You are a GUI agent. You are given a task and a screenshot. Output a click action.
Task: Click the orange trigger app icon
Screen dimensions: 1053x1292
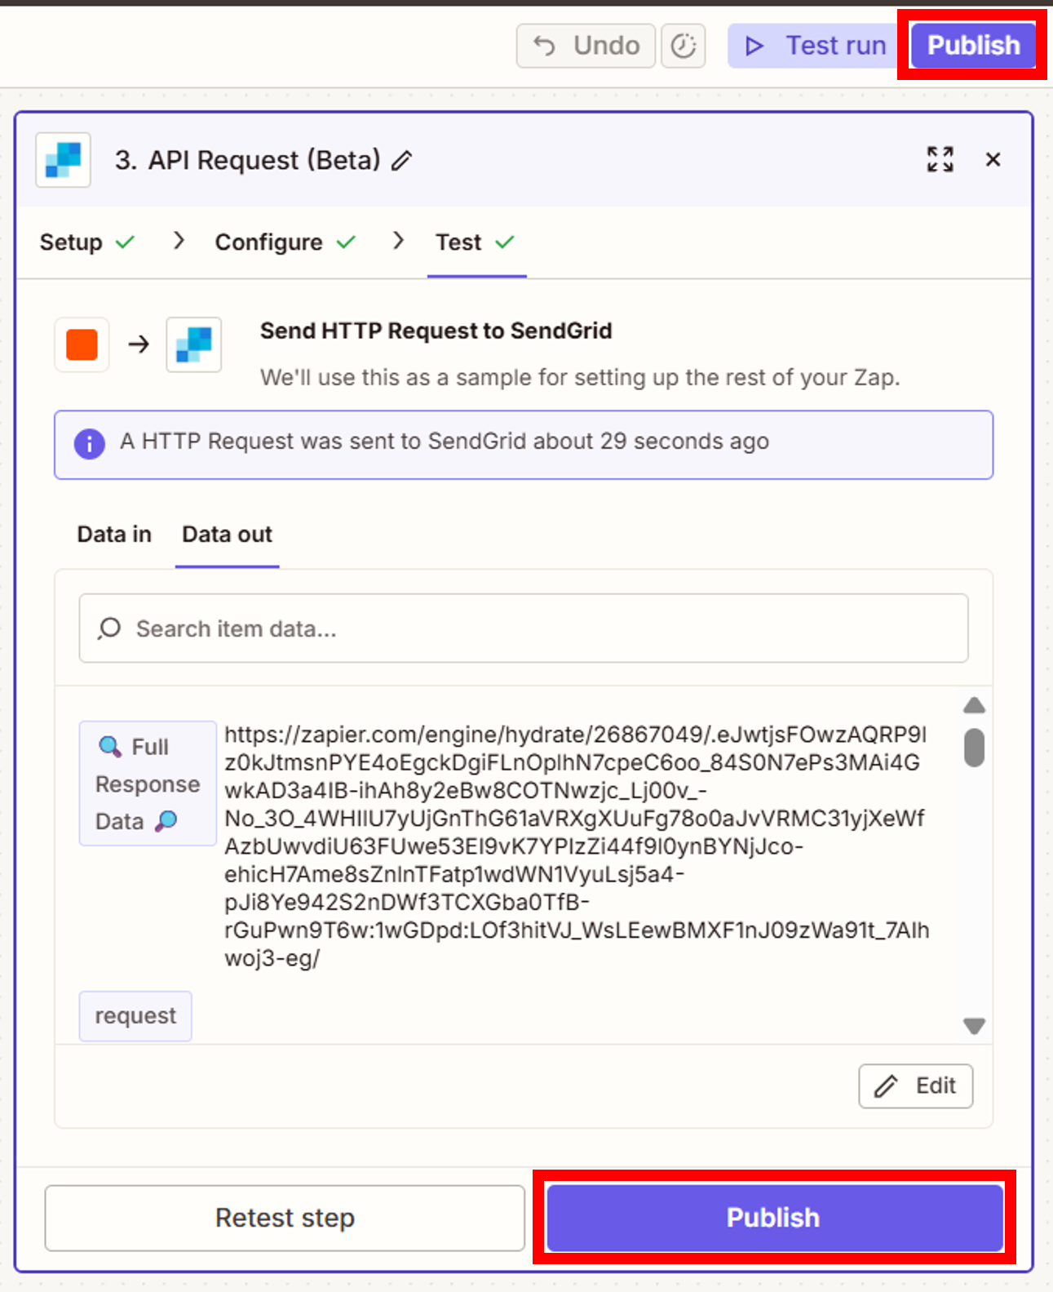[82, 344]
